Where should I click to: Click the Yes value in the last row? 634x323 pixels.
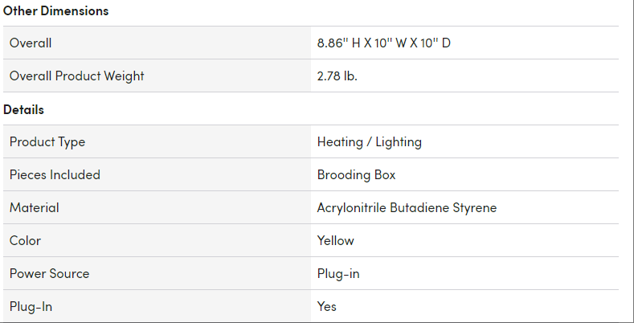tap(327, 307)
